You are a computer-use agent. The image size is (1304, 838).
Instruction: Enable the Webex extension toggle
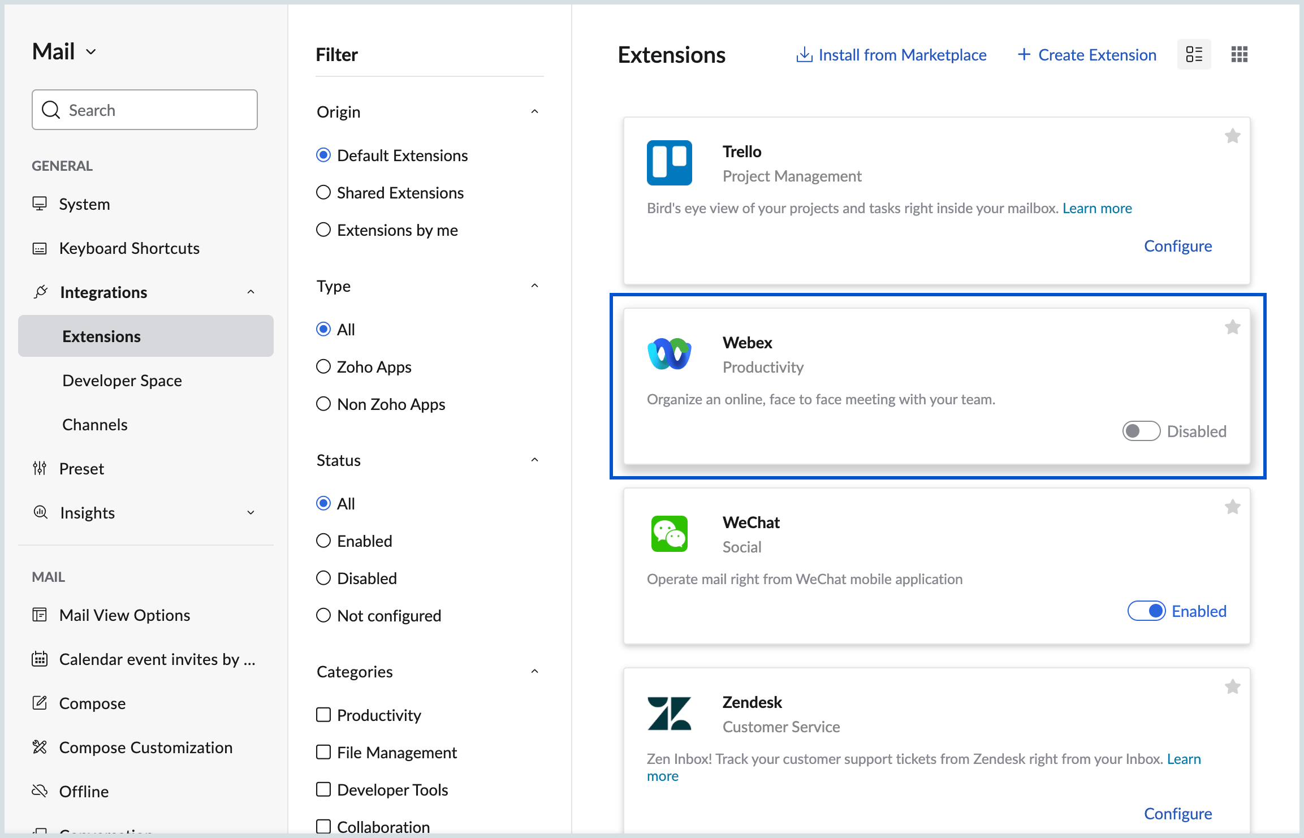pyautogui.click(x=1141, y=431)
